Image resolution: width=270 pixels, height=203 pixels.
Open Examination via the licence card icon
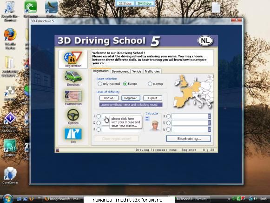click(73, 96)
